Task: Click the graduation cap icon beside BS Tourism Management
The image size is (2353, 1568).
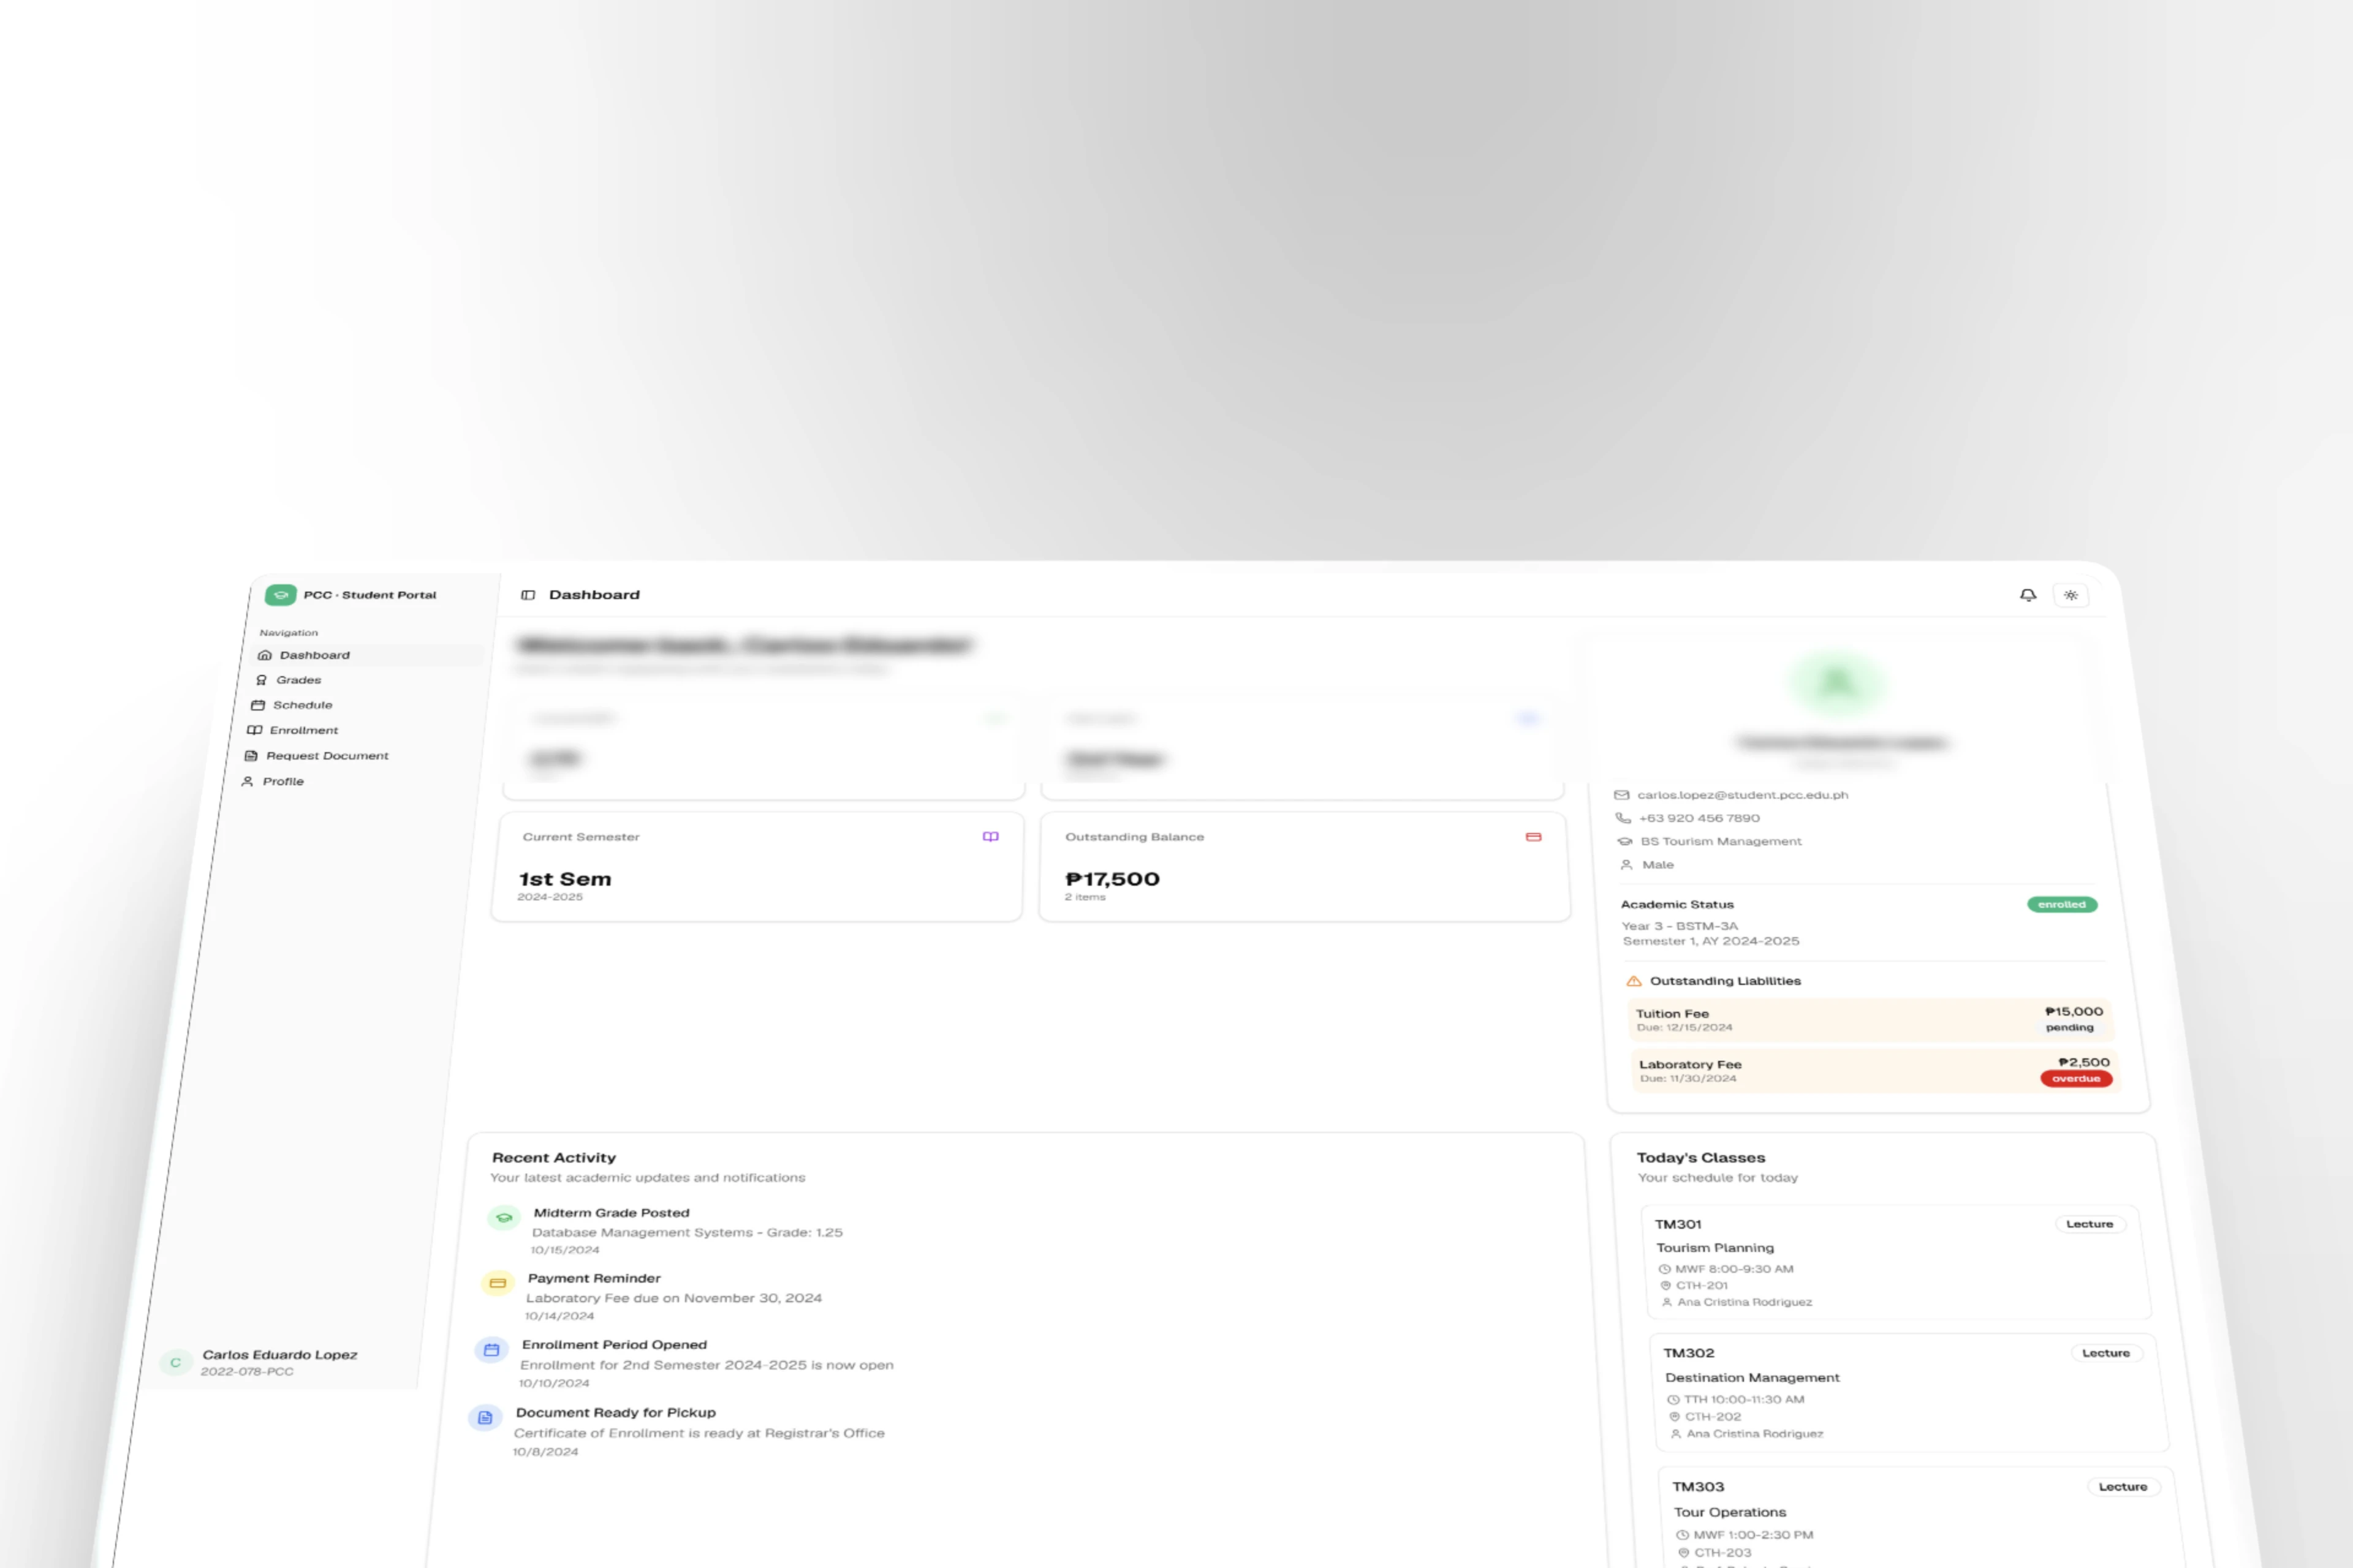Action: [x=1626, y=842]
